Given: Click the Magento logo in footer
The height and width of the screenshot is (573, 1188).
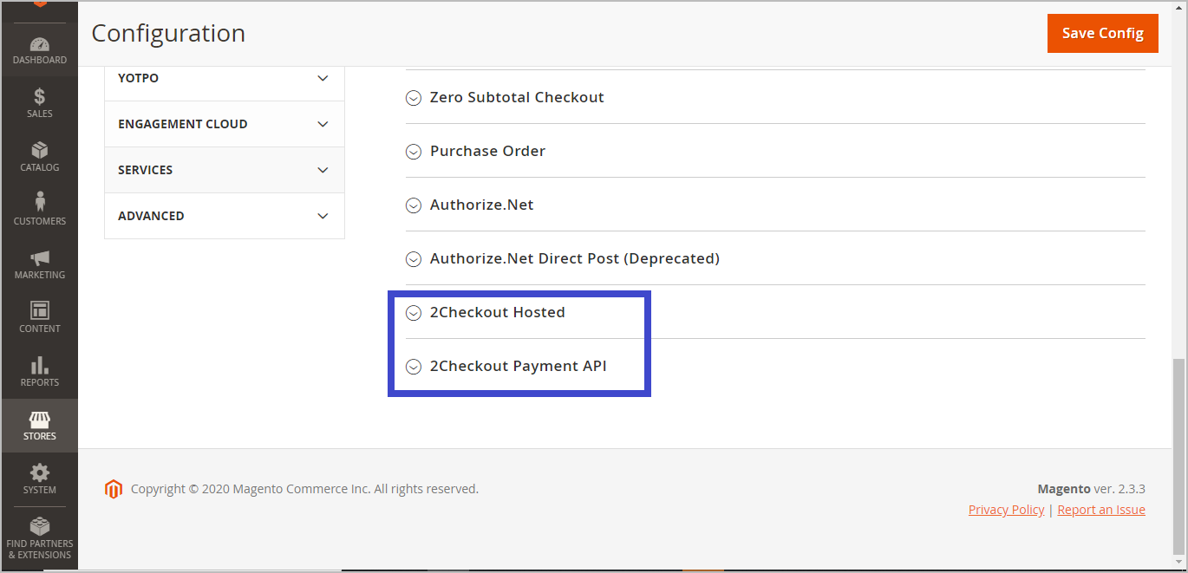Looking at the screenshot, I should 114,490.
